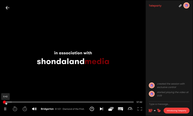Focus the Type a message field
193x116 pixels.
169,104
